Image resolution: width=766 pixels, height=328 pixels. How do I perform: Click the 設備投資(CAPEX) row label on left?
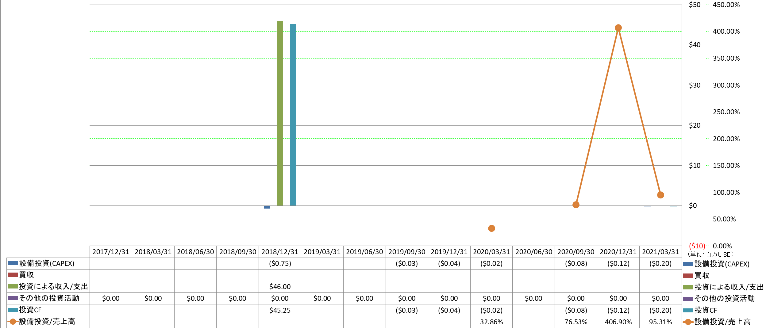pyautogui.click(x=47, y=263)
